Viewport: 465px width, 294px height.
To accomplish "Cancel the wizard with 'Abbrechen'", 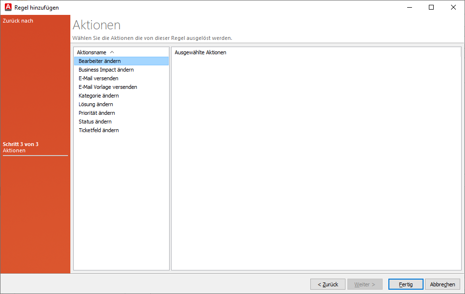I will pyautogui.click(x=442, y=284).
